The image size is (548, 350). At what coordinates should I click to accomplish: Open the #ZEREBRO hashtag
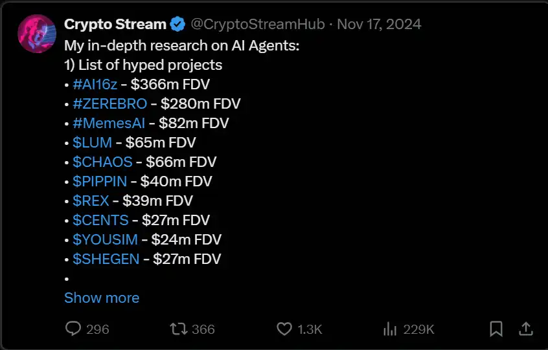[x=110, y=104]
